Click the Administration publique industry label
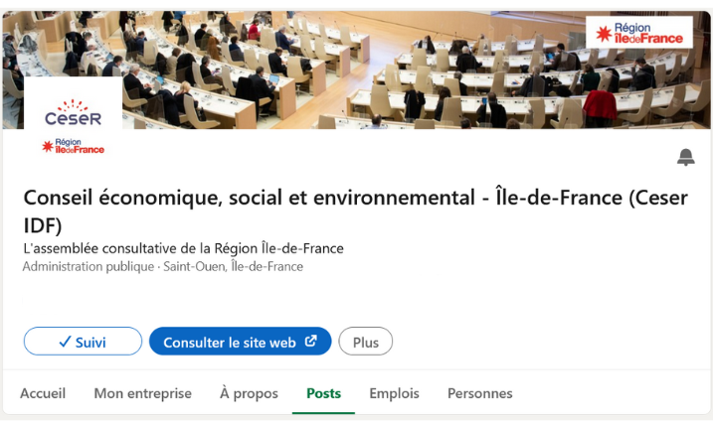Screen dimensions: 713x424 pos(87,266)
